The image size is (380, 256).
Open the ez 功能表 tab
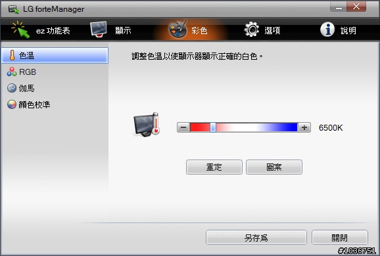(41, 30)
